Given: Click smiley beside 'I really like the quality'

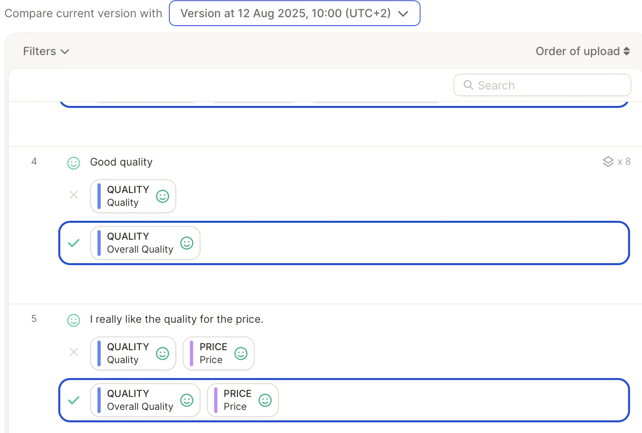Looking at the screenshot, I should tap(73, 320).
